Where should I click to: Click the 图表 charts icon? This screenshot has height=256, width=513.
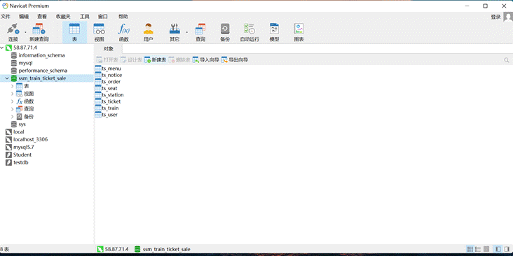[x=299, y=33]
